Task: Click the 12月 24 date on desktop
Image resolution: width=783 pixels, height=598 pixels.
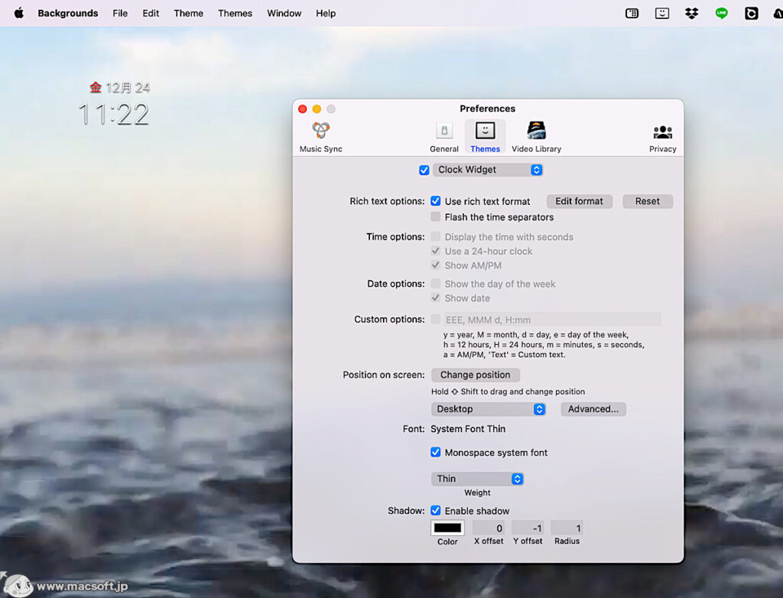Action: [128, 88]
